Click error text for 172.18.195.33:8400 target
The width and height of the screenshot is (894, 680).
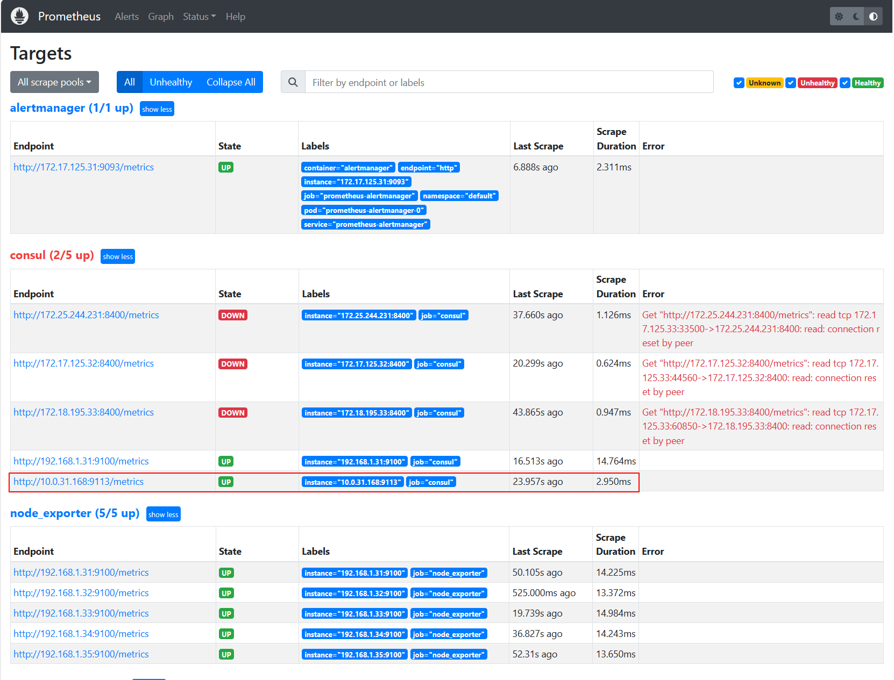(x=761, y=426)
